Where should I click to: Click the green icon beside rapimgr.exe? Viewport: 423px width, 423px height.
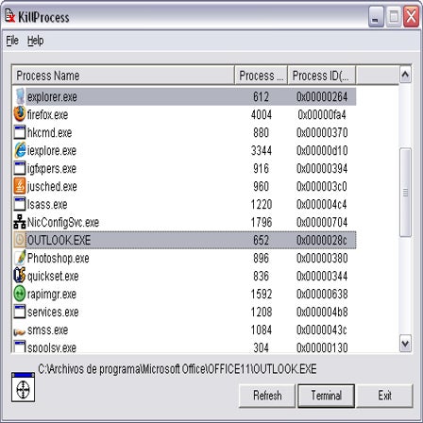[20, 294]
